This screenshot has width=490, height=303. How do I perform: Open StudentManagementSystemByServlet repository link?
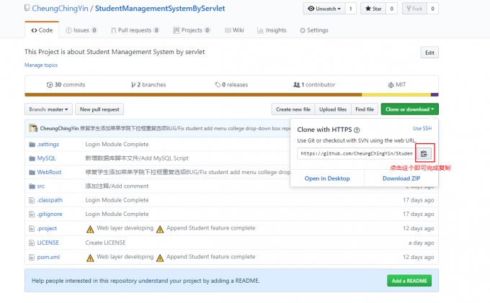160,9
